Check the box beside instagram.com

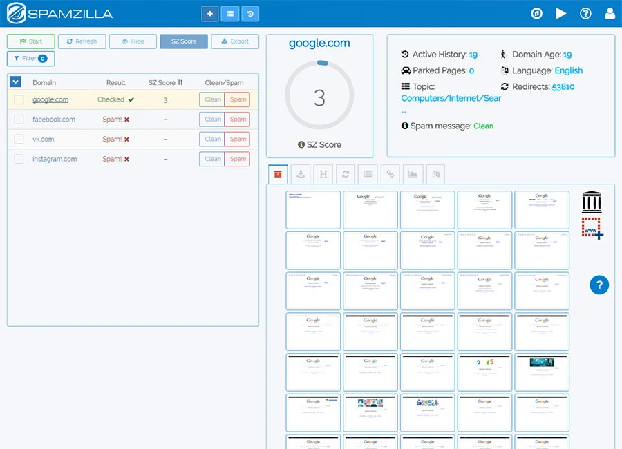[19, 159]
